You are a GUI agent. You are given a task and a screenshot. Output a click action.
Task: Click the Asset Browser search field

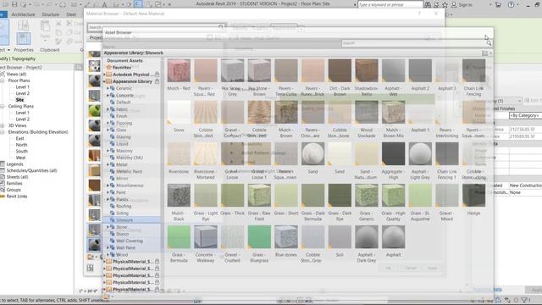click(413, 43)
